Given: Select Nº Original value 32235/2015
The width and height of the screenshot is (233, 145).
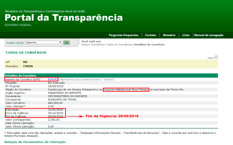Looking at the screenshot, I should pyautogui.click(x=55, y=86).
